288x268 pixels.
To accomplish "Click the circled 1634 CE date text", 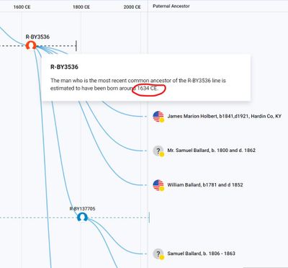I will tap(148, 89).
